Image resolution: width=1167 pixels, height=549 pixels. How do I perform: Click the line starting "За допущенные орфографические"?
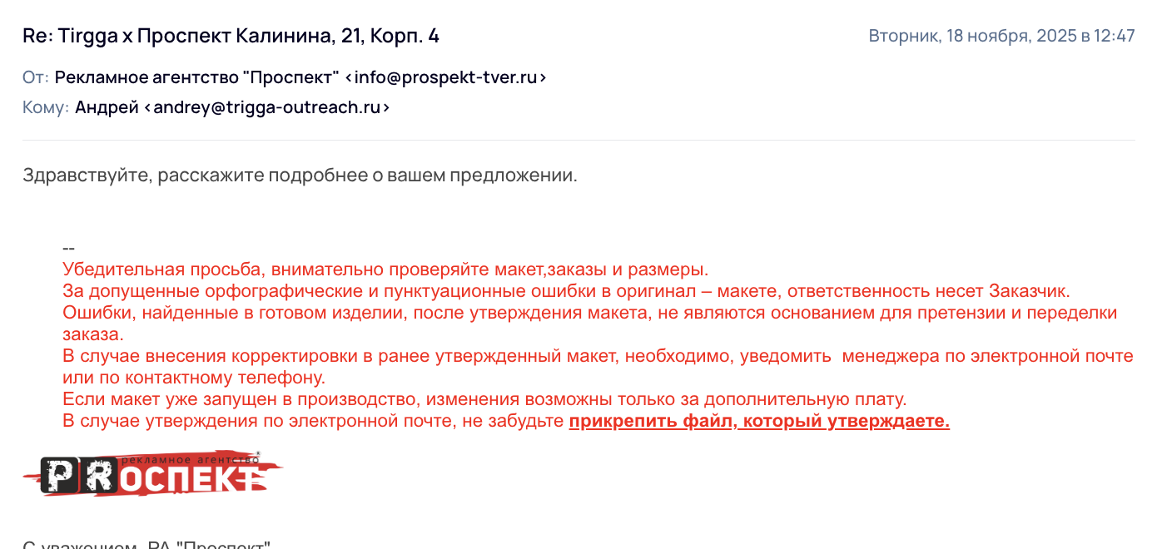[566, 291]
